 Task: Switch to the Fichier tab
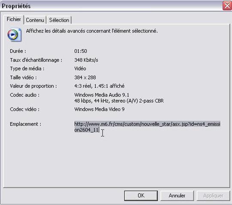pyautogui.click(x=14, y=19)
